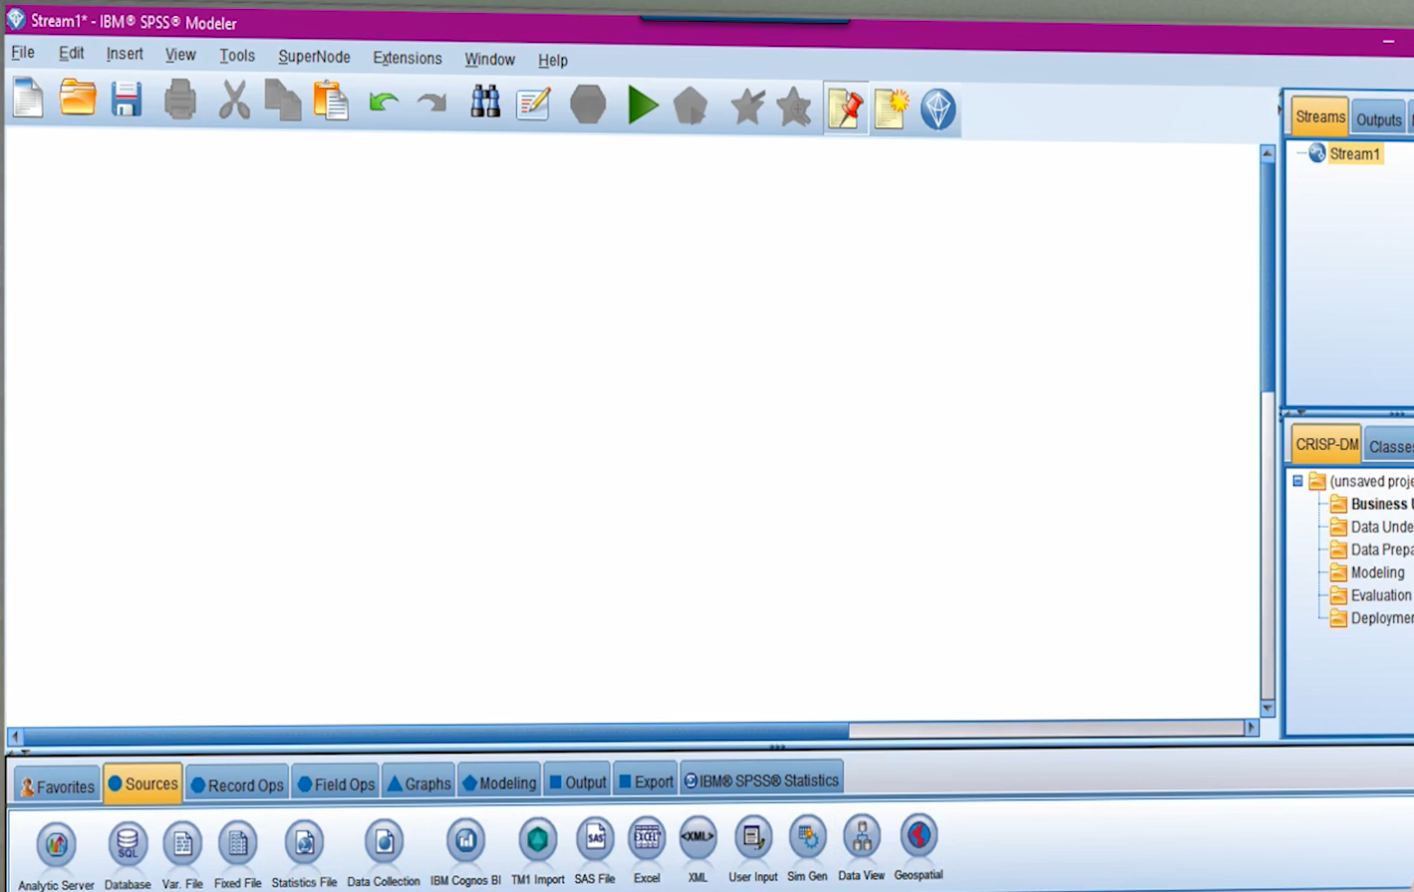The image size is (1414, 892).
Task: Click the Stop execution octagon icon
Action: pos(588,105)
